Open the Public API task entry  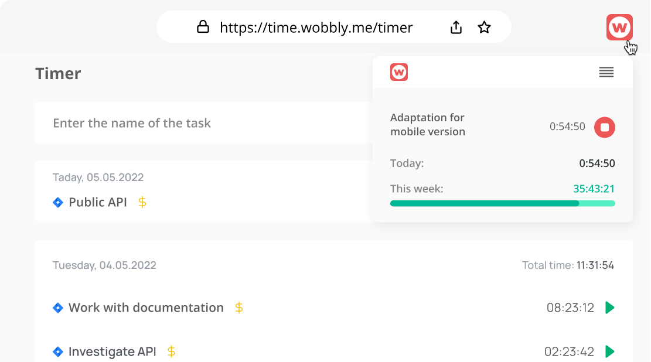tap(98, 202)
